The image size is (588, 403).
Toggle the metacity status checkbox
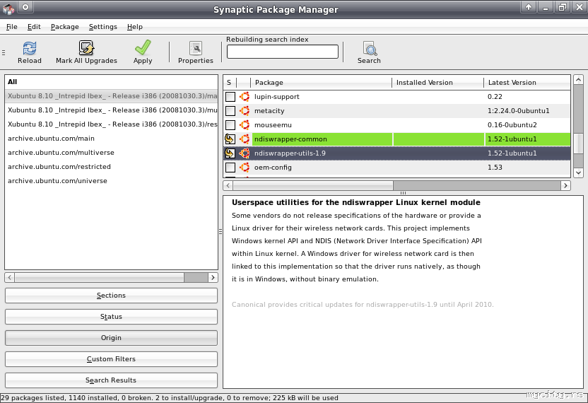point(230,111)
